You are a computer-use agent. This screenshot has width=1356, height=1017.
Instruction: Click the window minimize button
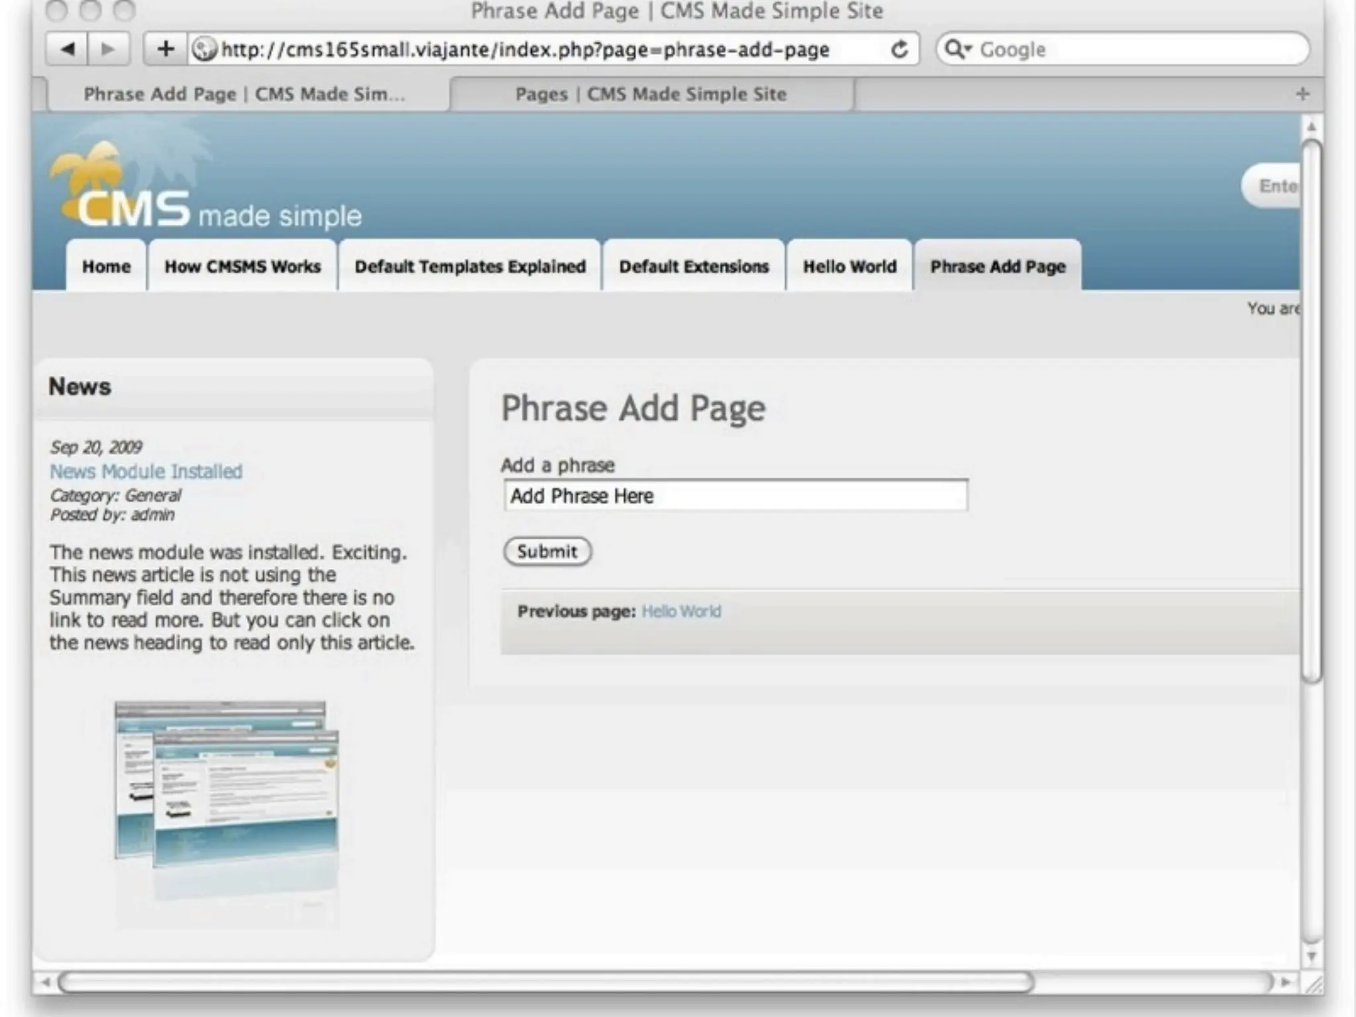point(91,11)
